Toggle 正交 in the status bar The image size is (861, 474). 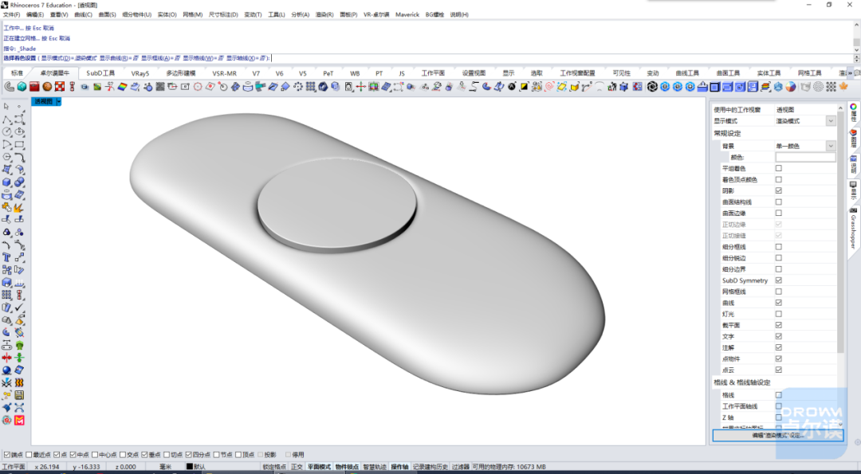[x=297, y=467]
